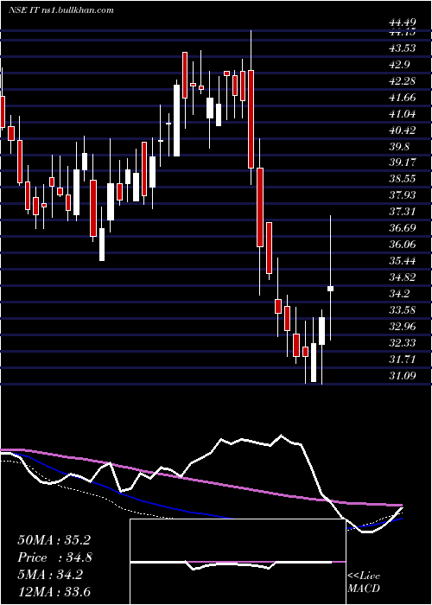Click the 50MA : 35.2 legend entry
Image resolution: width=432 pixels, height=605 pixels.
[54, 540]
